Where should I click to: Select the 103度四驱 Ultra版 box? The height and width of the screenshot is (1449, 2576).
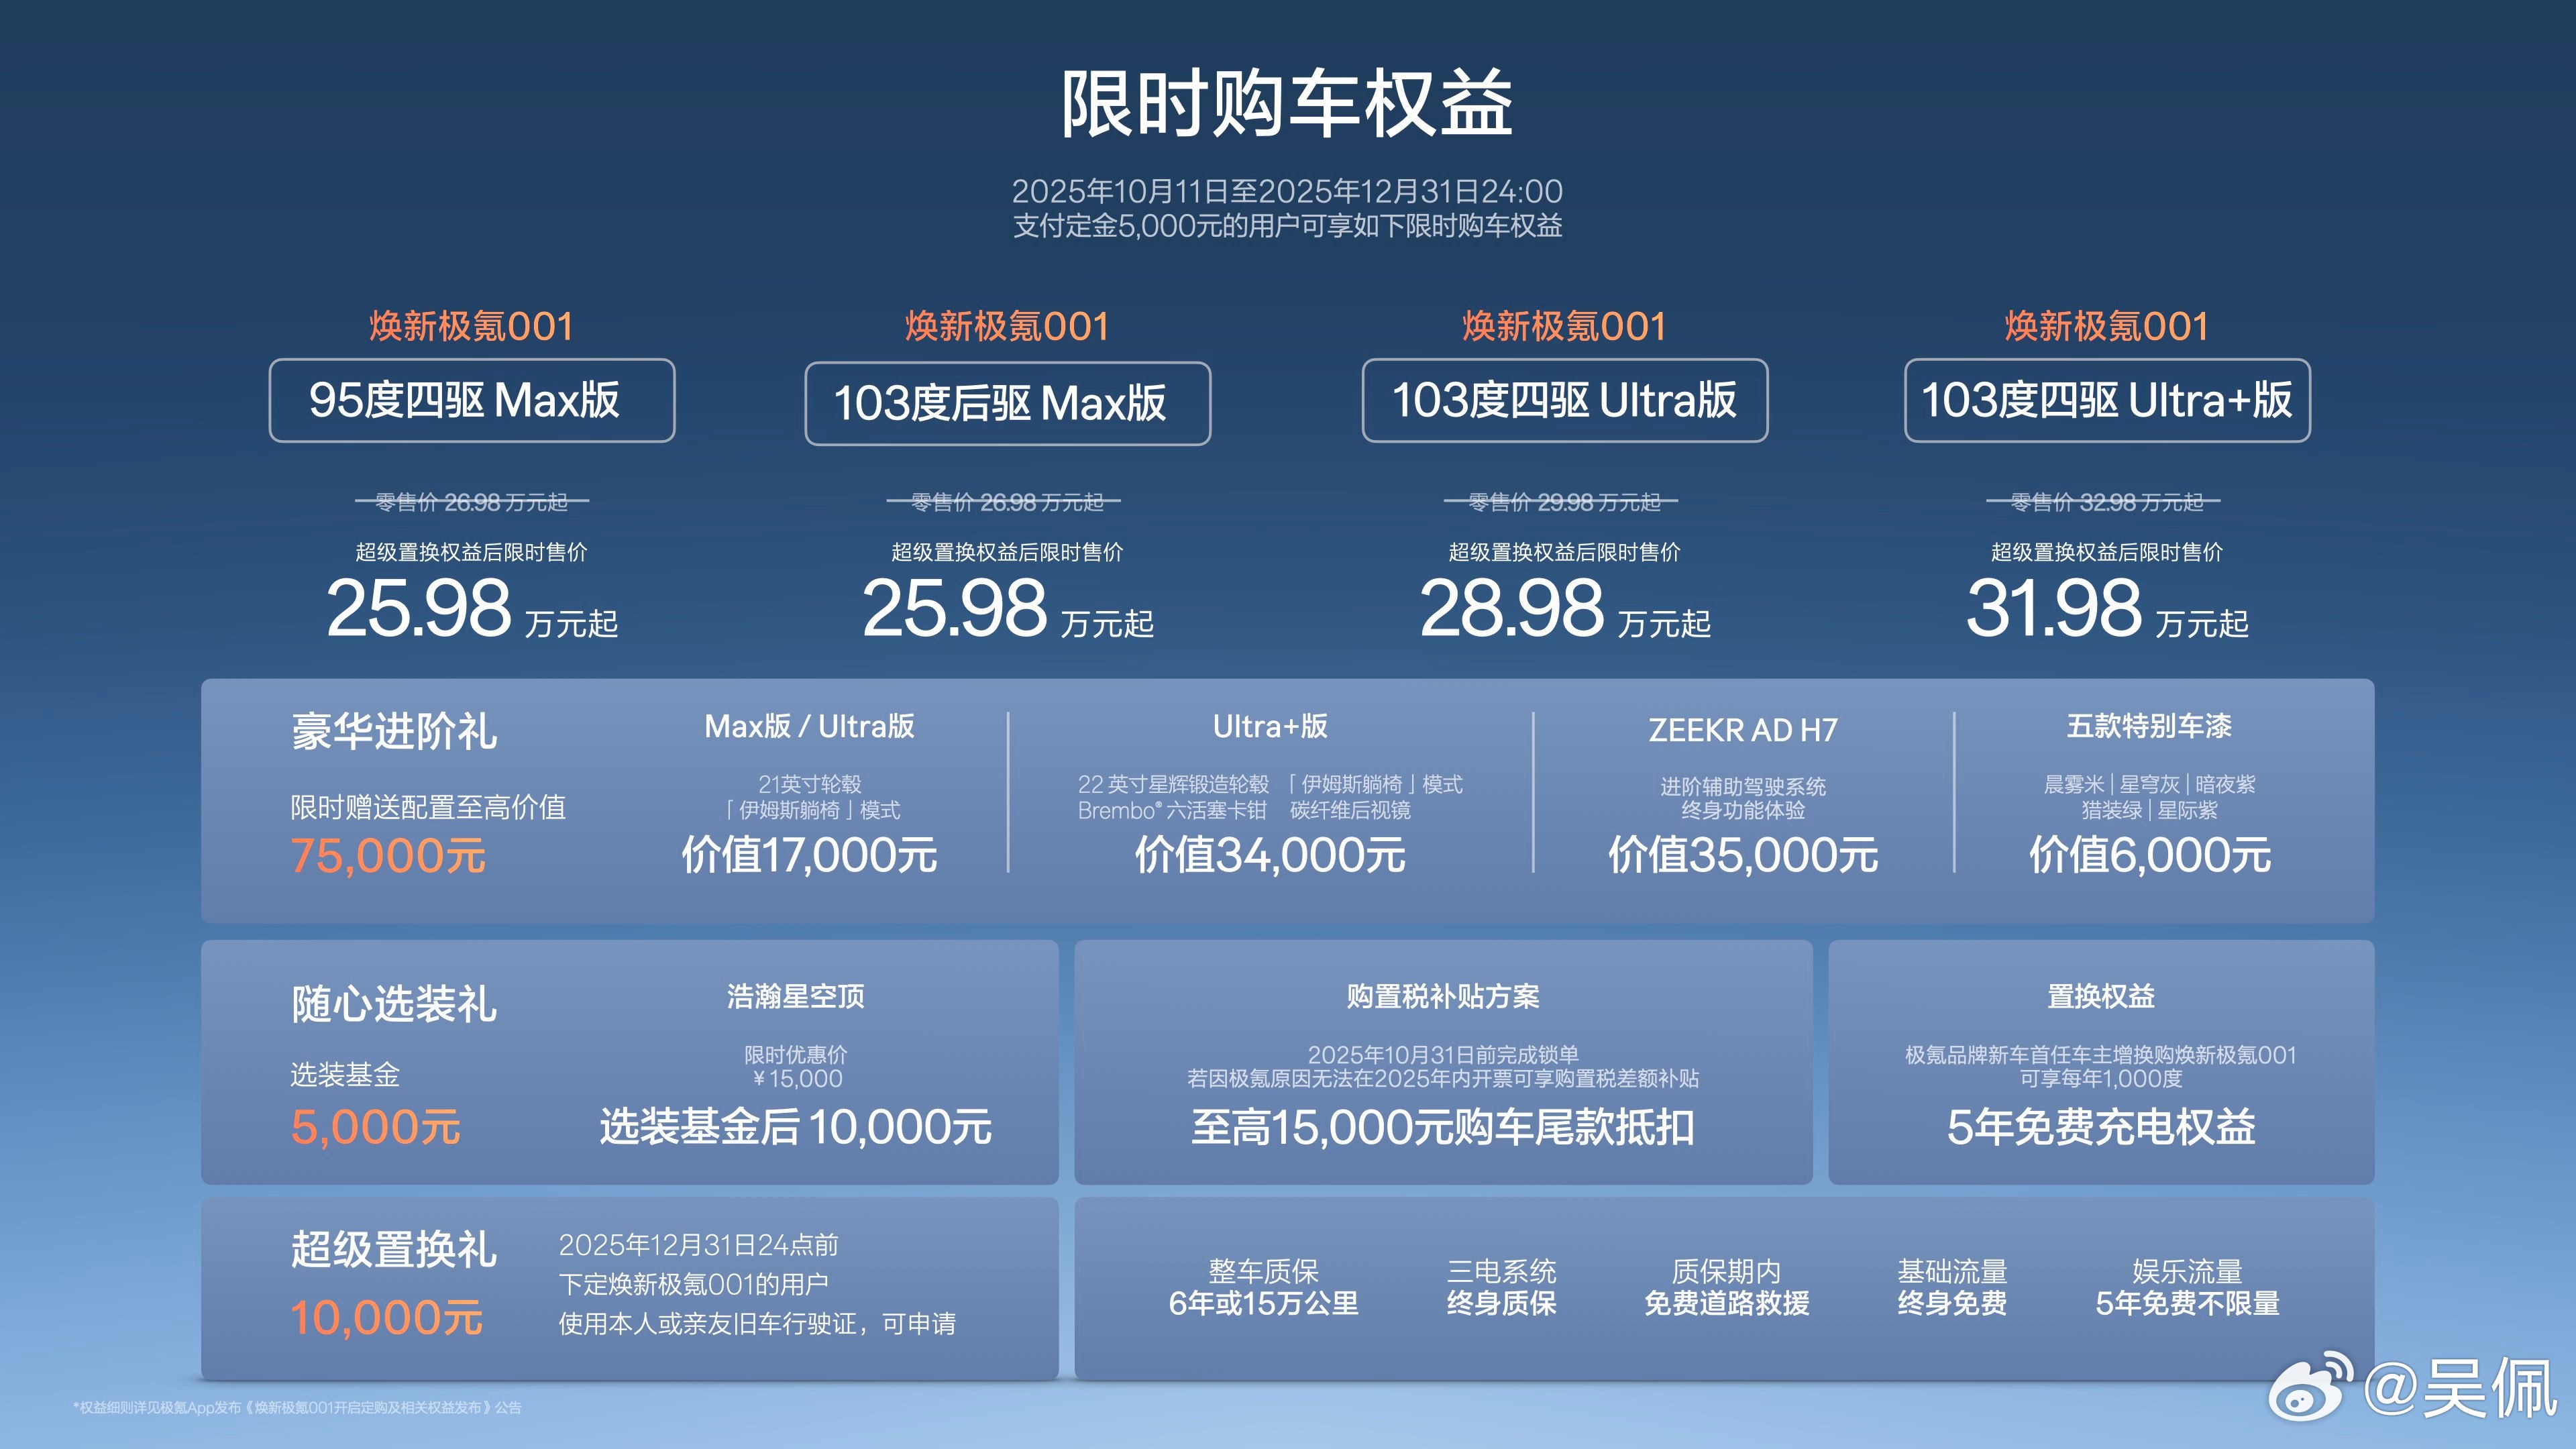tap(1564, 400)
